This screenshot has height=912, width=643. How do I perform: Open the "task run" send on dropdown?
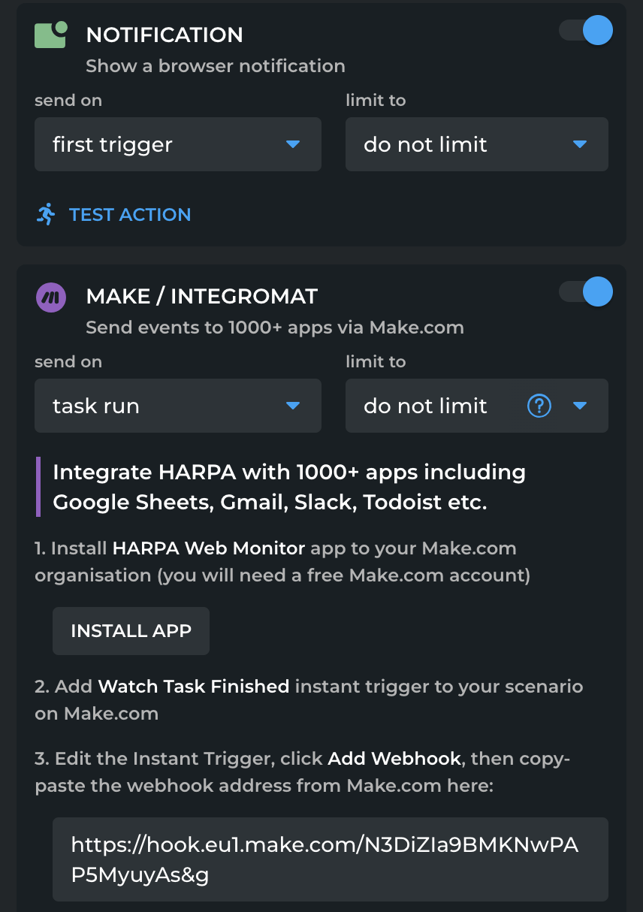(x=178, y=406)
